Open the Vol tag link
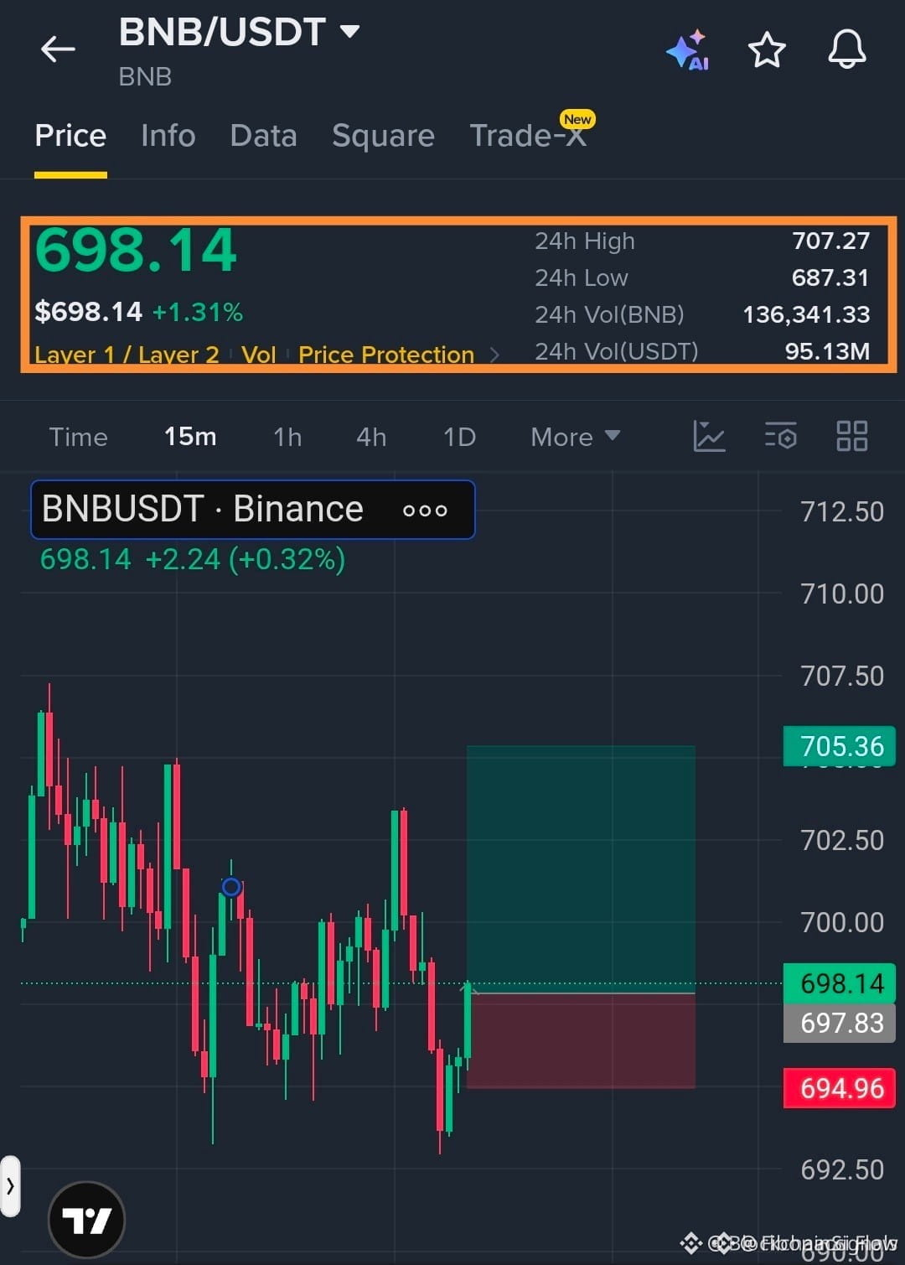 [258, 355]
